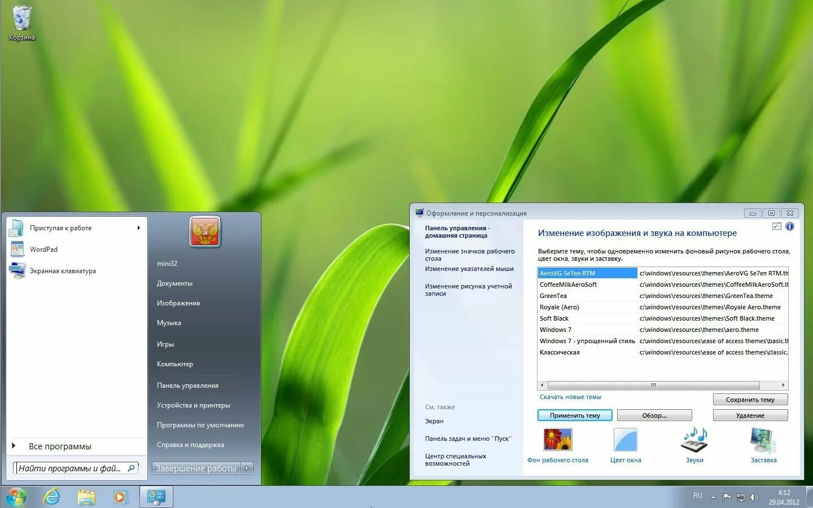
Task: Click the Применить тему button
Action: [575, 415]
